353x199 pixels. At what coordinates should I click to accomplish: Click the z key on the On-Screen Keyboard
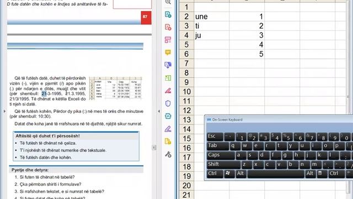coord(247,165)
